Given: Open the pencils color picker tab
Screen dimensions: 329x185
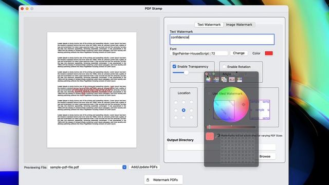Looking at the screenshot, I should (x=240, y=80).
